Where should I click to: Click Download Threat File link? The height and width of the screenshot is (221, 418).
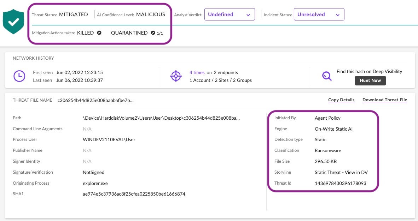(385, 100)
